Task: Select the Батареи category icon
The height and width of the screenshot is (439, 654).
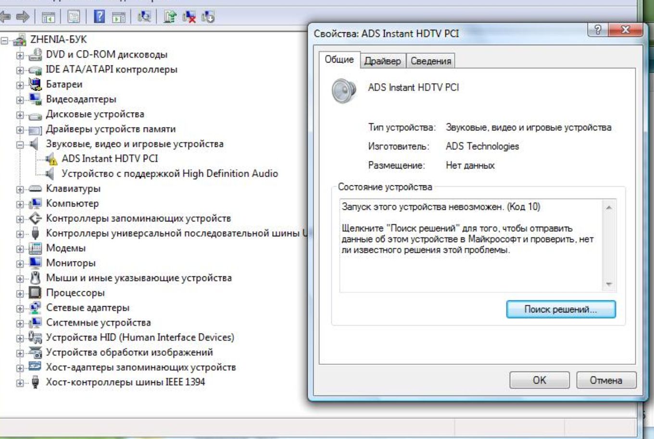Action: 35,84
